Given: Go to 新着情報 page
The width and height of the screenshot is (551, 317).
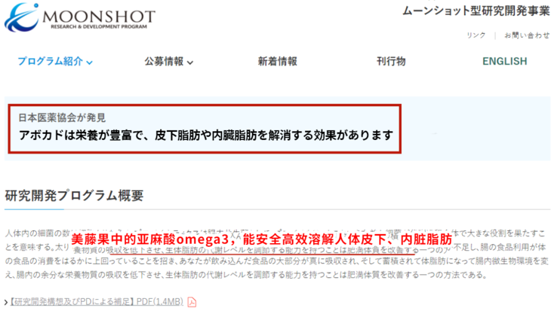Looking at the screenshot, I should pos(278,61).
